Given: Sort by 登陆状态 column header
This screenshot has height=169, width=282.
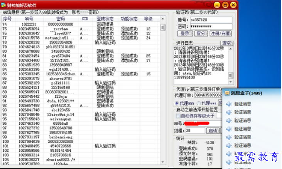Looking at the screenshot, I should [x=105, y=18].
